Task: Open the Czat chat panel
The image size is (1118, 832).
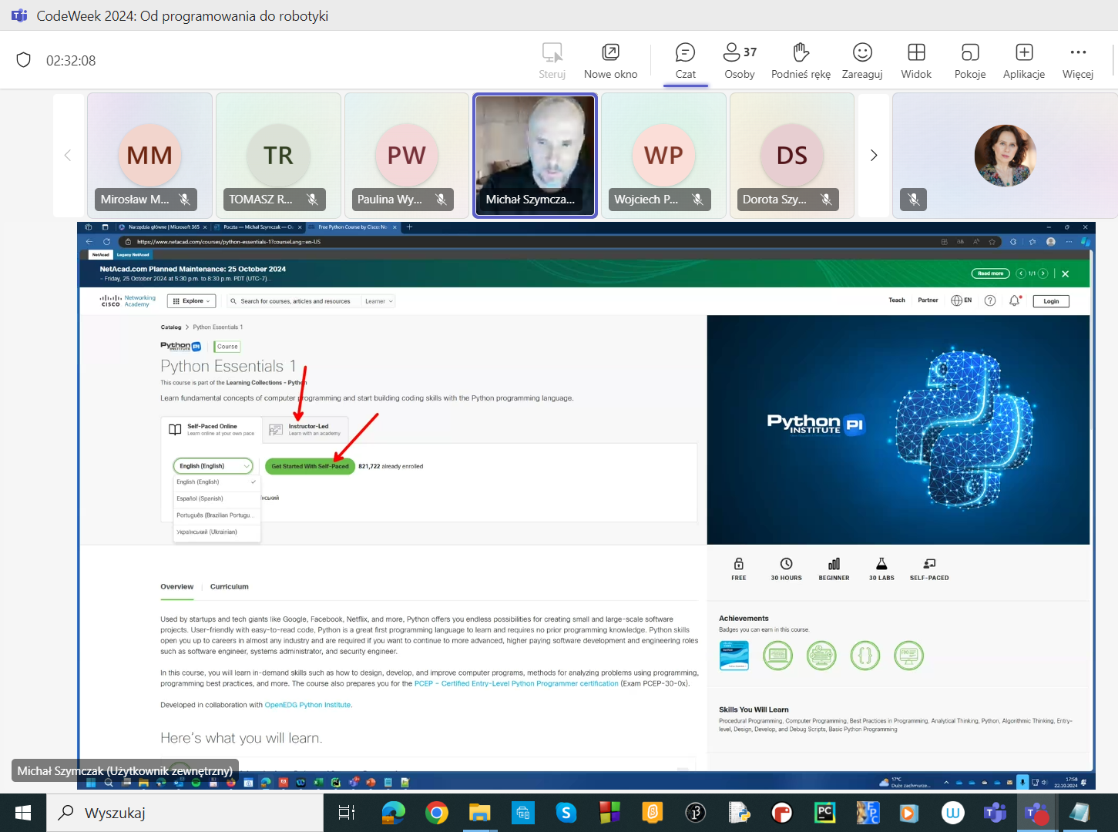Action: tap(685, 61)
